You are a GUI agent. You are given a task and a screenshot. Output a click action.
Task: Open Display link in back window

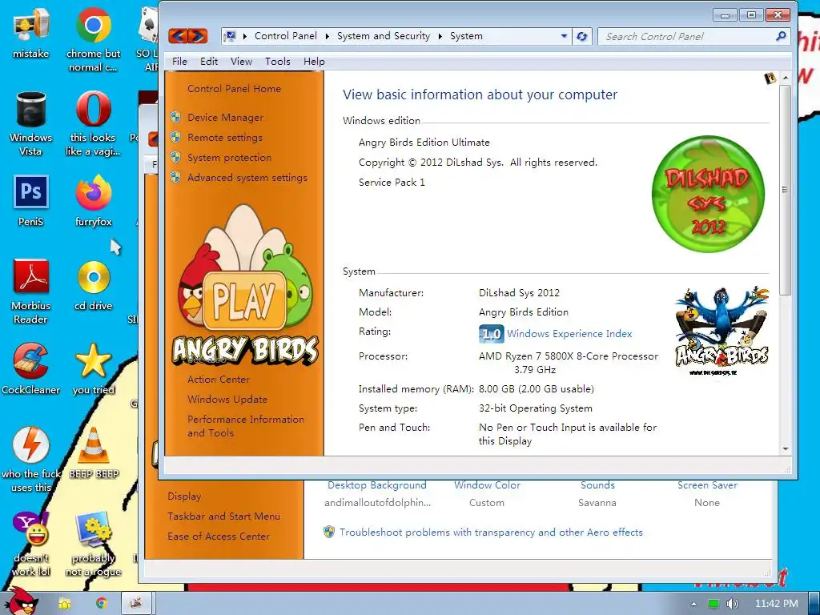point(184,496)
